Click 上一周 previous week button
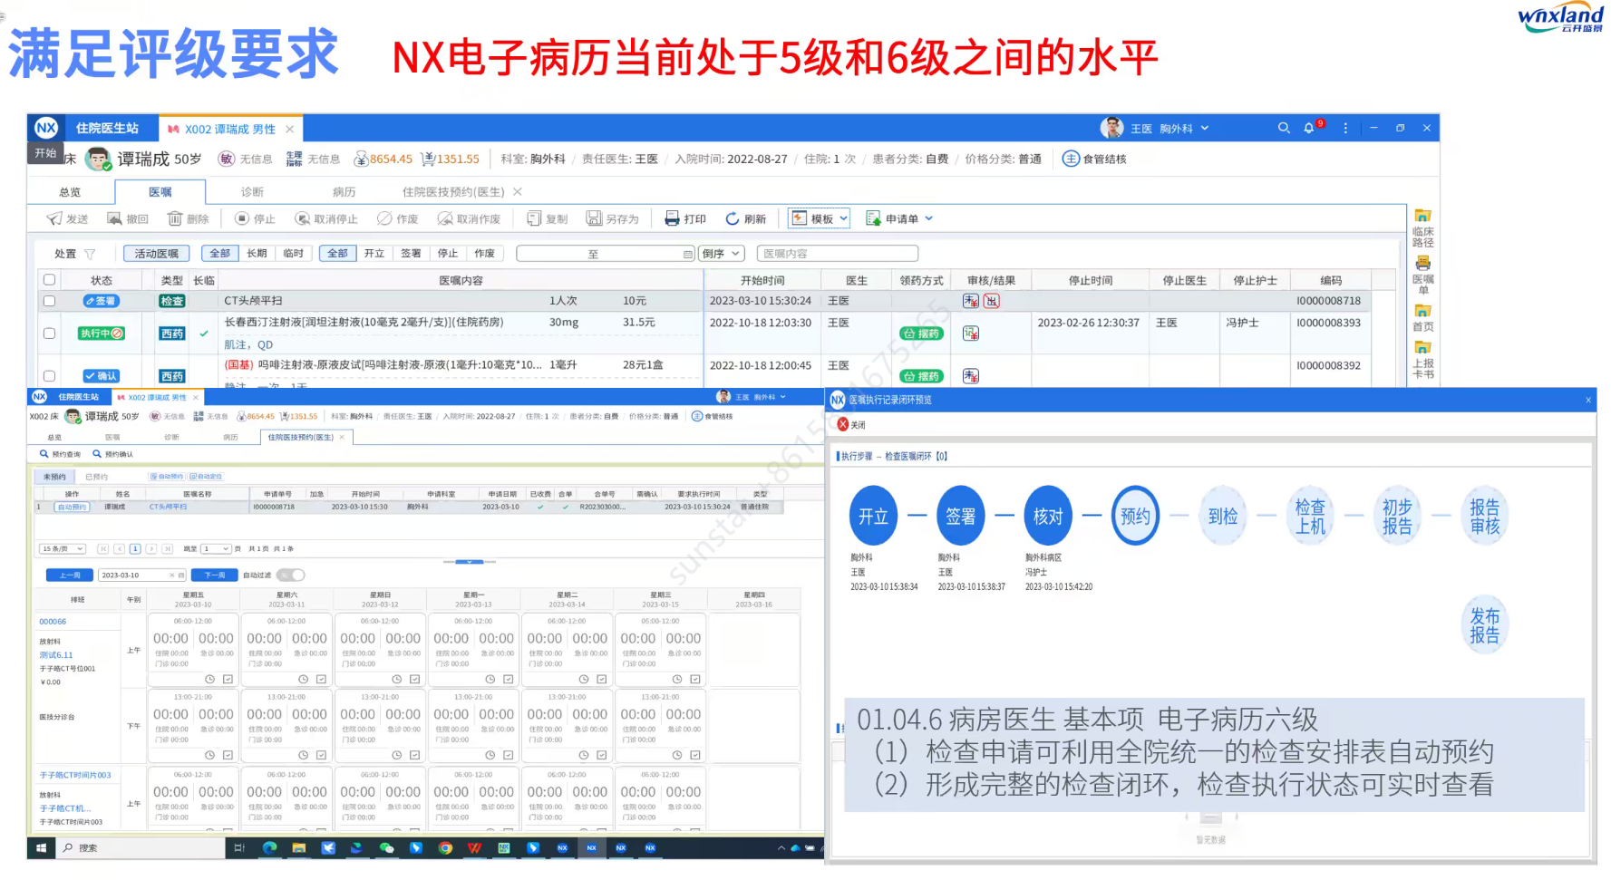The width and height of the screenshot is (1611, 880). click(x=70, y=575)
